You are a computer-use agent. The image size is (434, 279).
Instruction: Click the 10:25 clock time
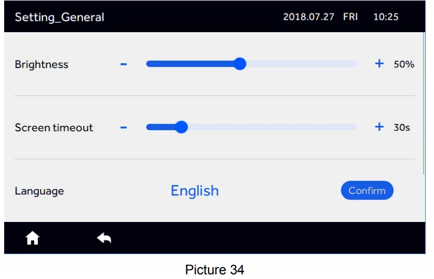(386, 17)
